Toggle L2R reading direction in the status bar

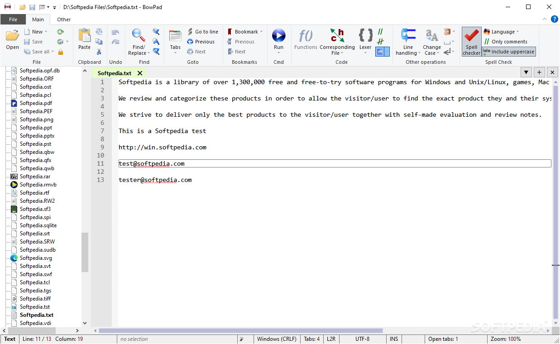pyautogui.click(x=331, y=339)
